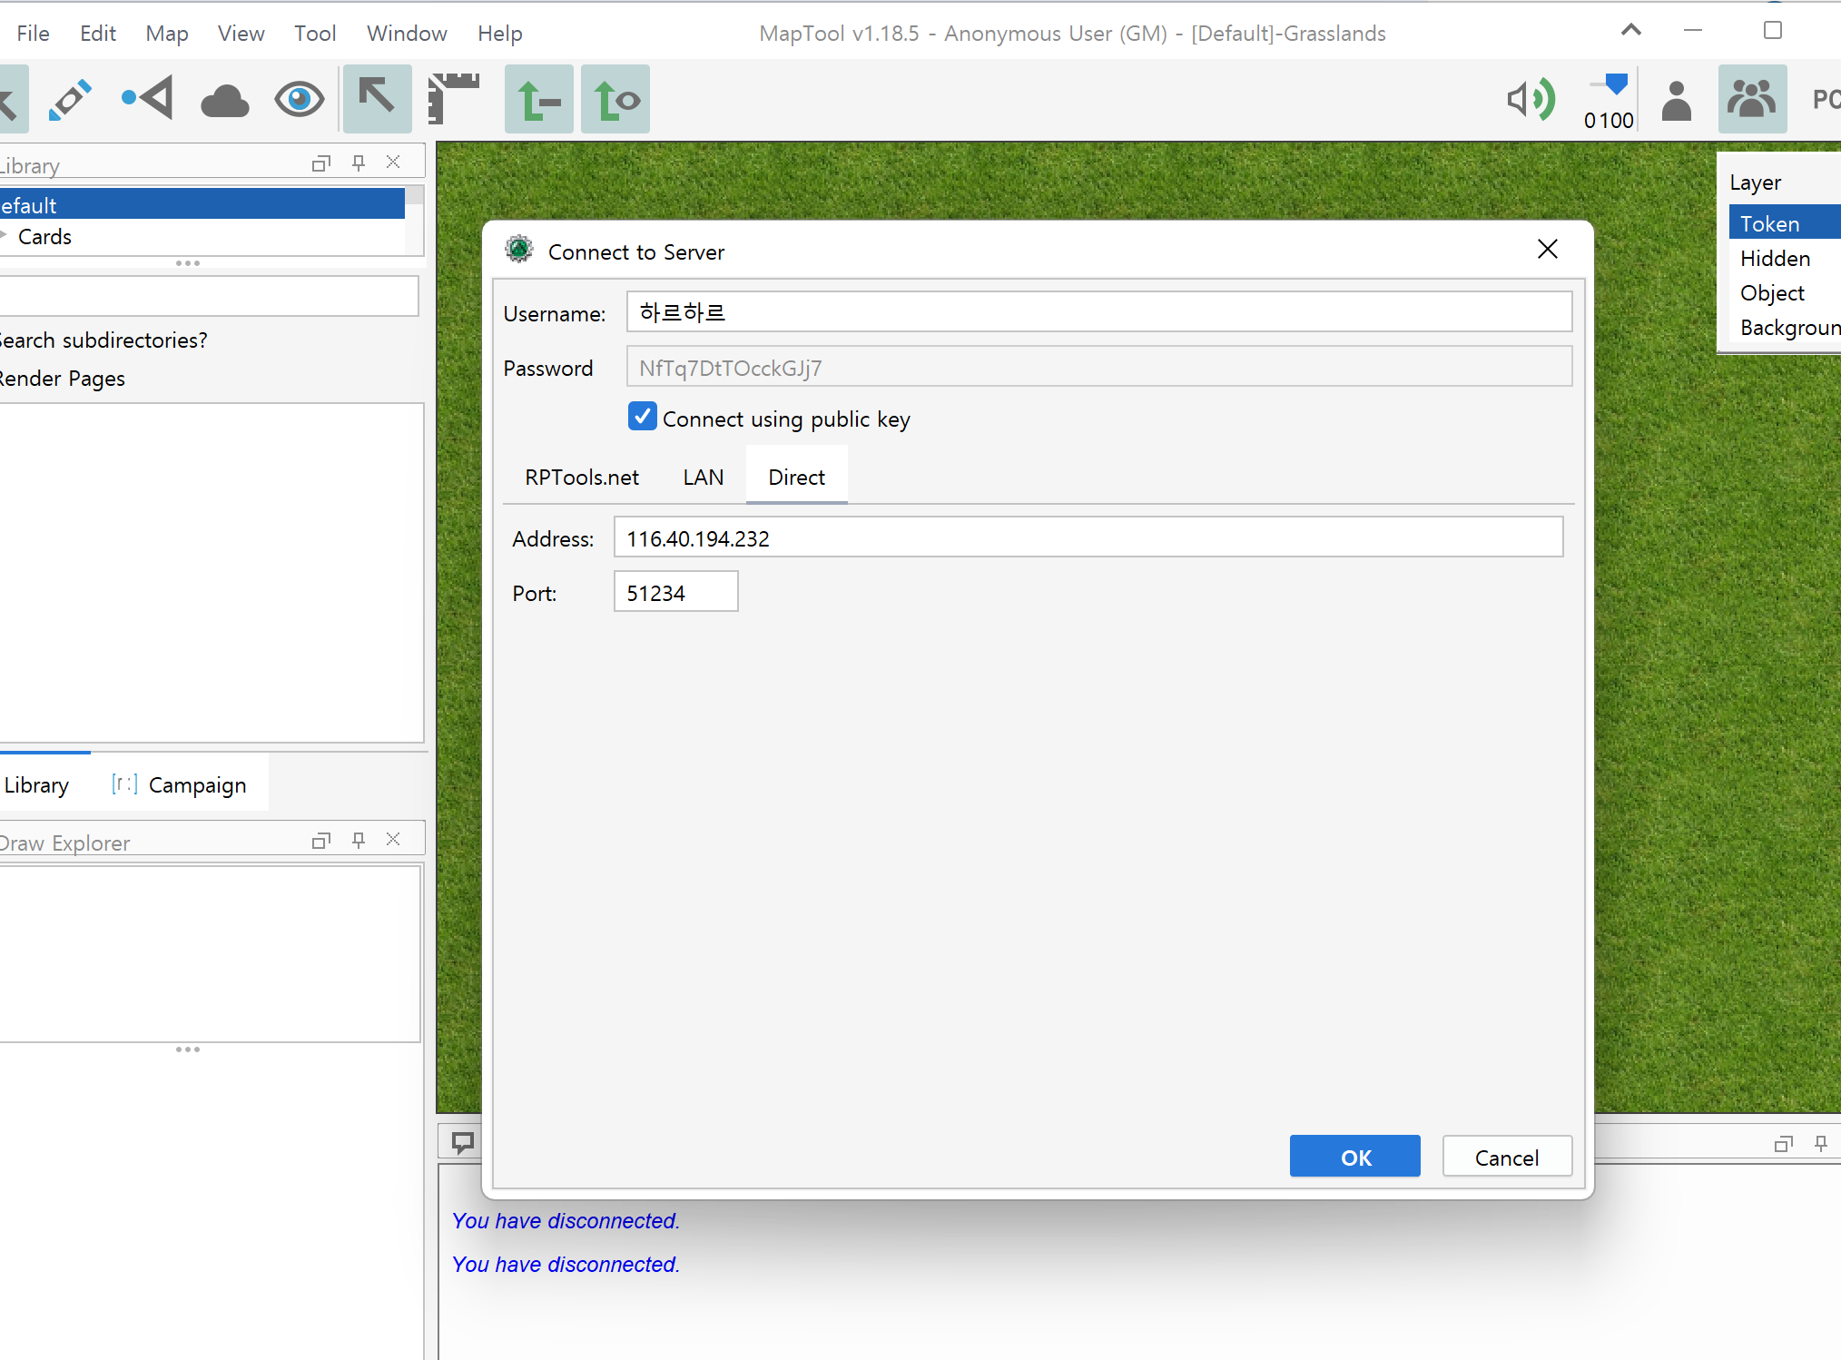Click the Port input field
This screenshot has height=1360, width=1841.
[676, 592]
